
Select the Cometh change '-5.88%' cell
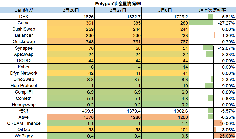[x=212, y=98]
